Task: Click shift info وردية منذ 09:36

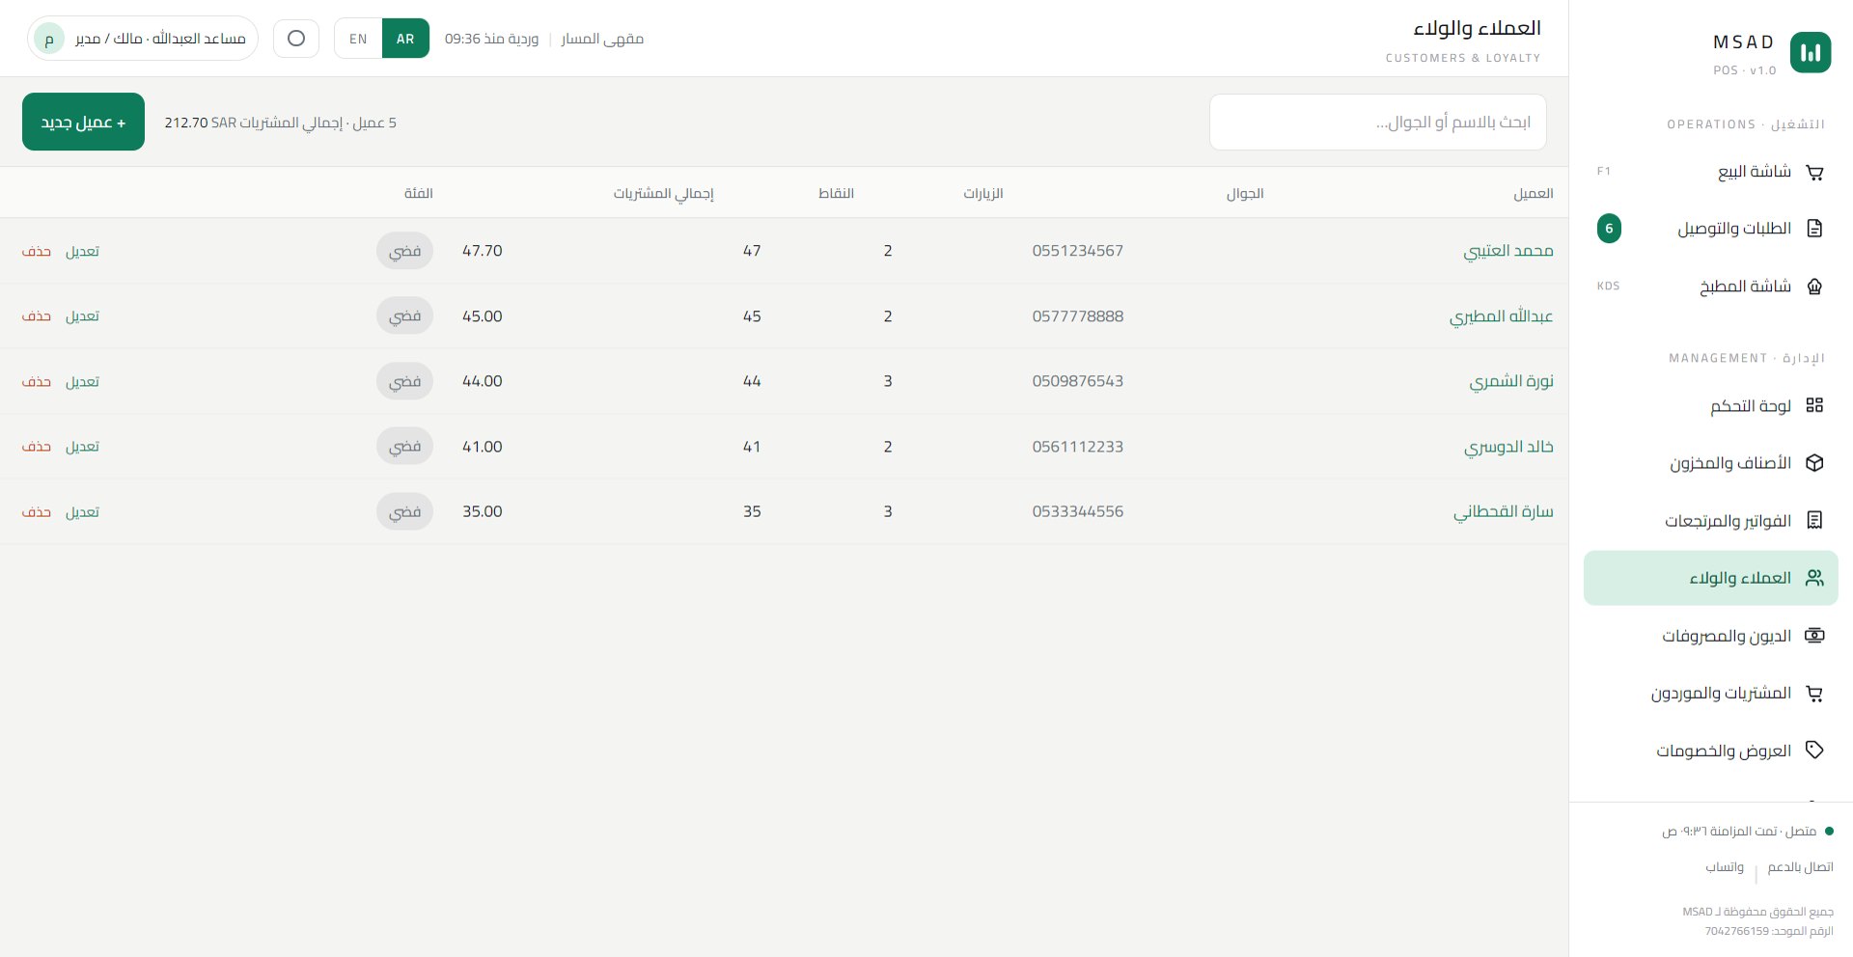Action: [491, 39]
